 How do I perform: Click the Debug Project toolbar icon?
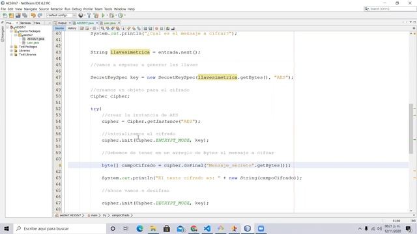pos(111,16)
